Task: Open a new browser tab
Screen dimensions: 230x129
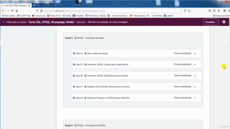Action: pos(34,5)
